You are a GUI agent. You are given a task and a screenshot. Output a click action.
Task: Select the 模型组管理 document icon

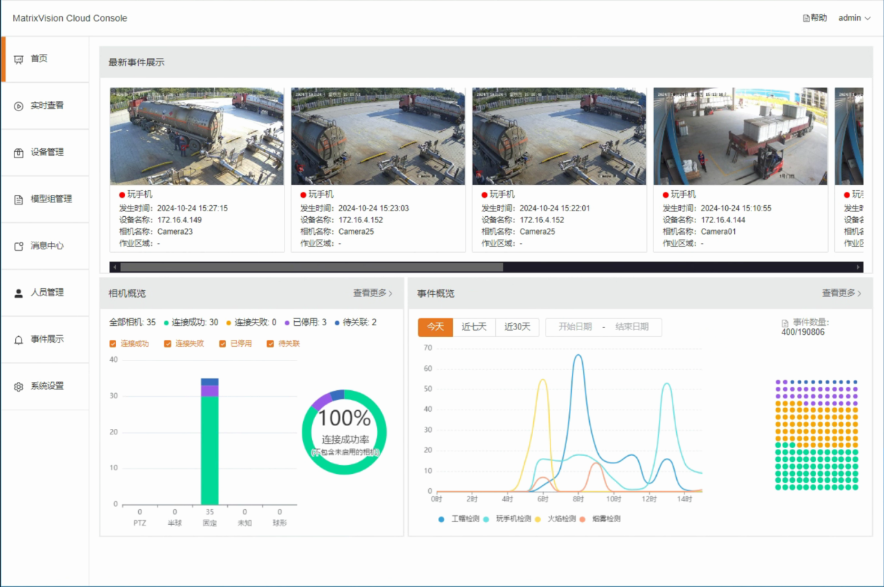click(19, 200)
